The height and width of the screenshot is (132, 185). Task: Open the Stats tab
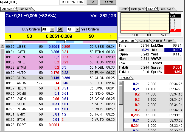tap(124, 9)
